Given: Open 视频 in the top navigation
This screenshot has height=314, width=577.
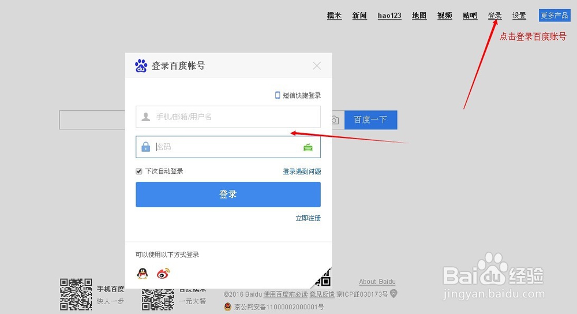Looking at the screenshot, I should pos(444,16).
